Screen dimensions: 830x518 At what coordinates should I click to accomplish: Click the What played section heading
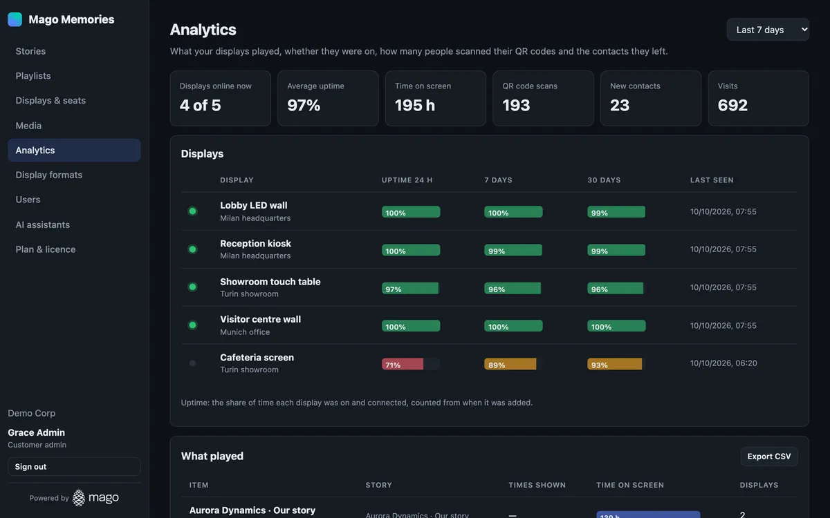212,457
